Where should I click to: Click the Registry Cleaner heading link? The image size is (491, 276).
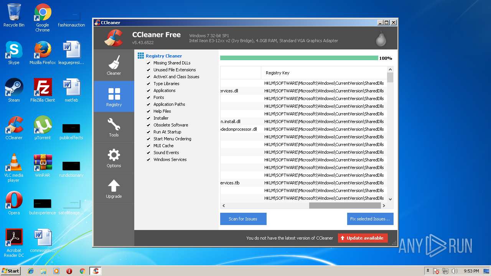[x=164, y=56]
